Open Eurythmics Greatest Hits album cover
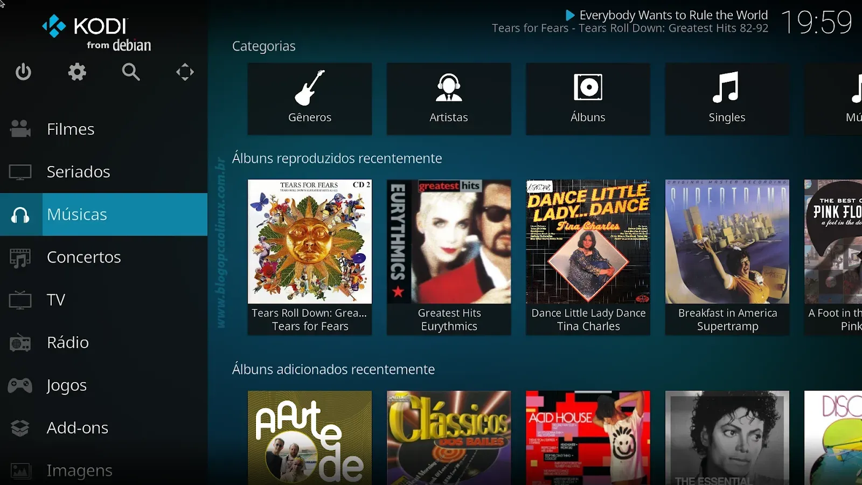The height and width of the screenshot is (485, 862). 449,241
